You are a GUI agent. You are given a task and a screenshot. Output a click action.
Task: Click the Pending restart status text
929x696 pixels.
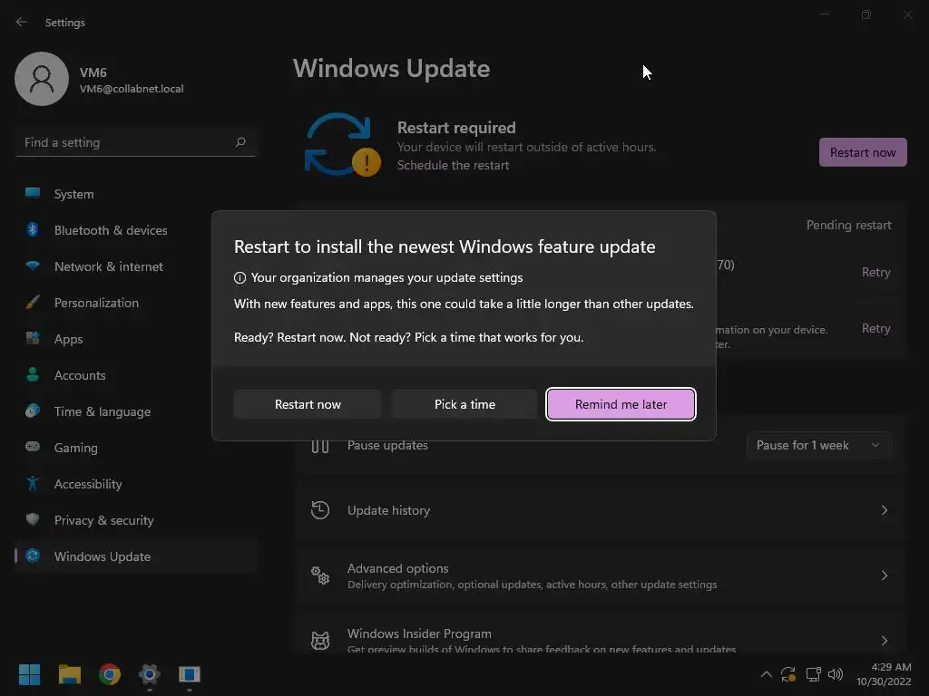(848, 225)
